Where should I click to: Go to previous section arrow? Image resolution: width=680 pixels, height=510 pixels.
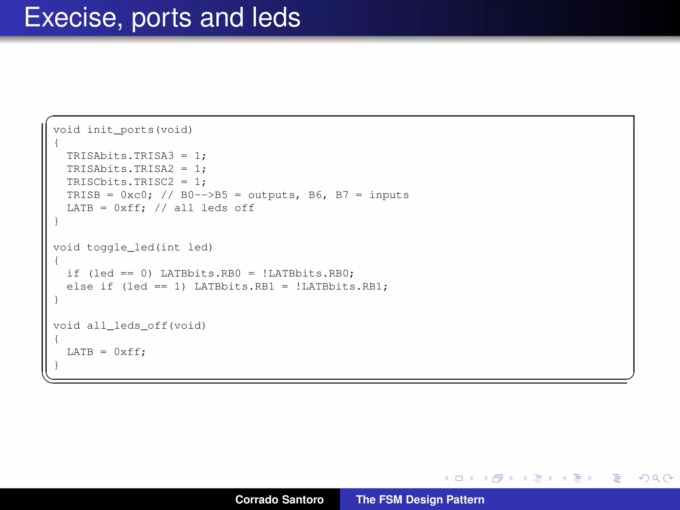[x=564, y=478]
